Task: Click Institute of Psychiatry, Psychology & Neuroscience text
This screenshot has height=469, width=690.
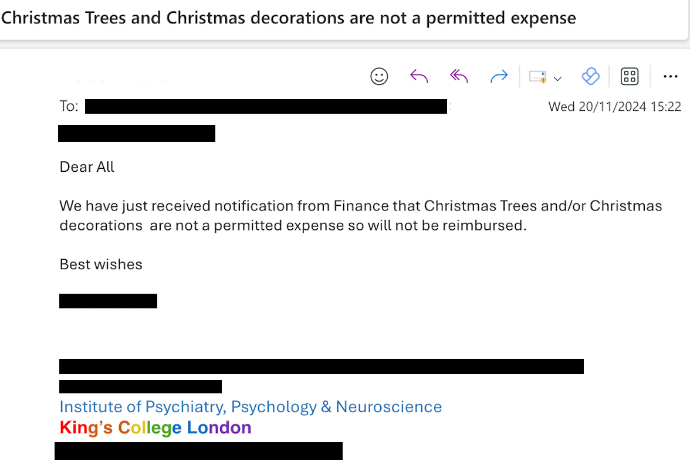Action: click(251, 407)
